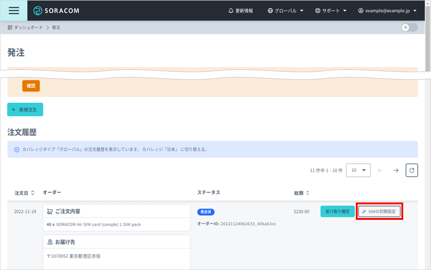Click the vertical scrollbar on the right
431x270 pixels.
click(x=428, y=38)
